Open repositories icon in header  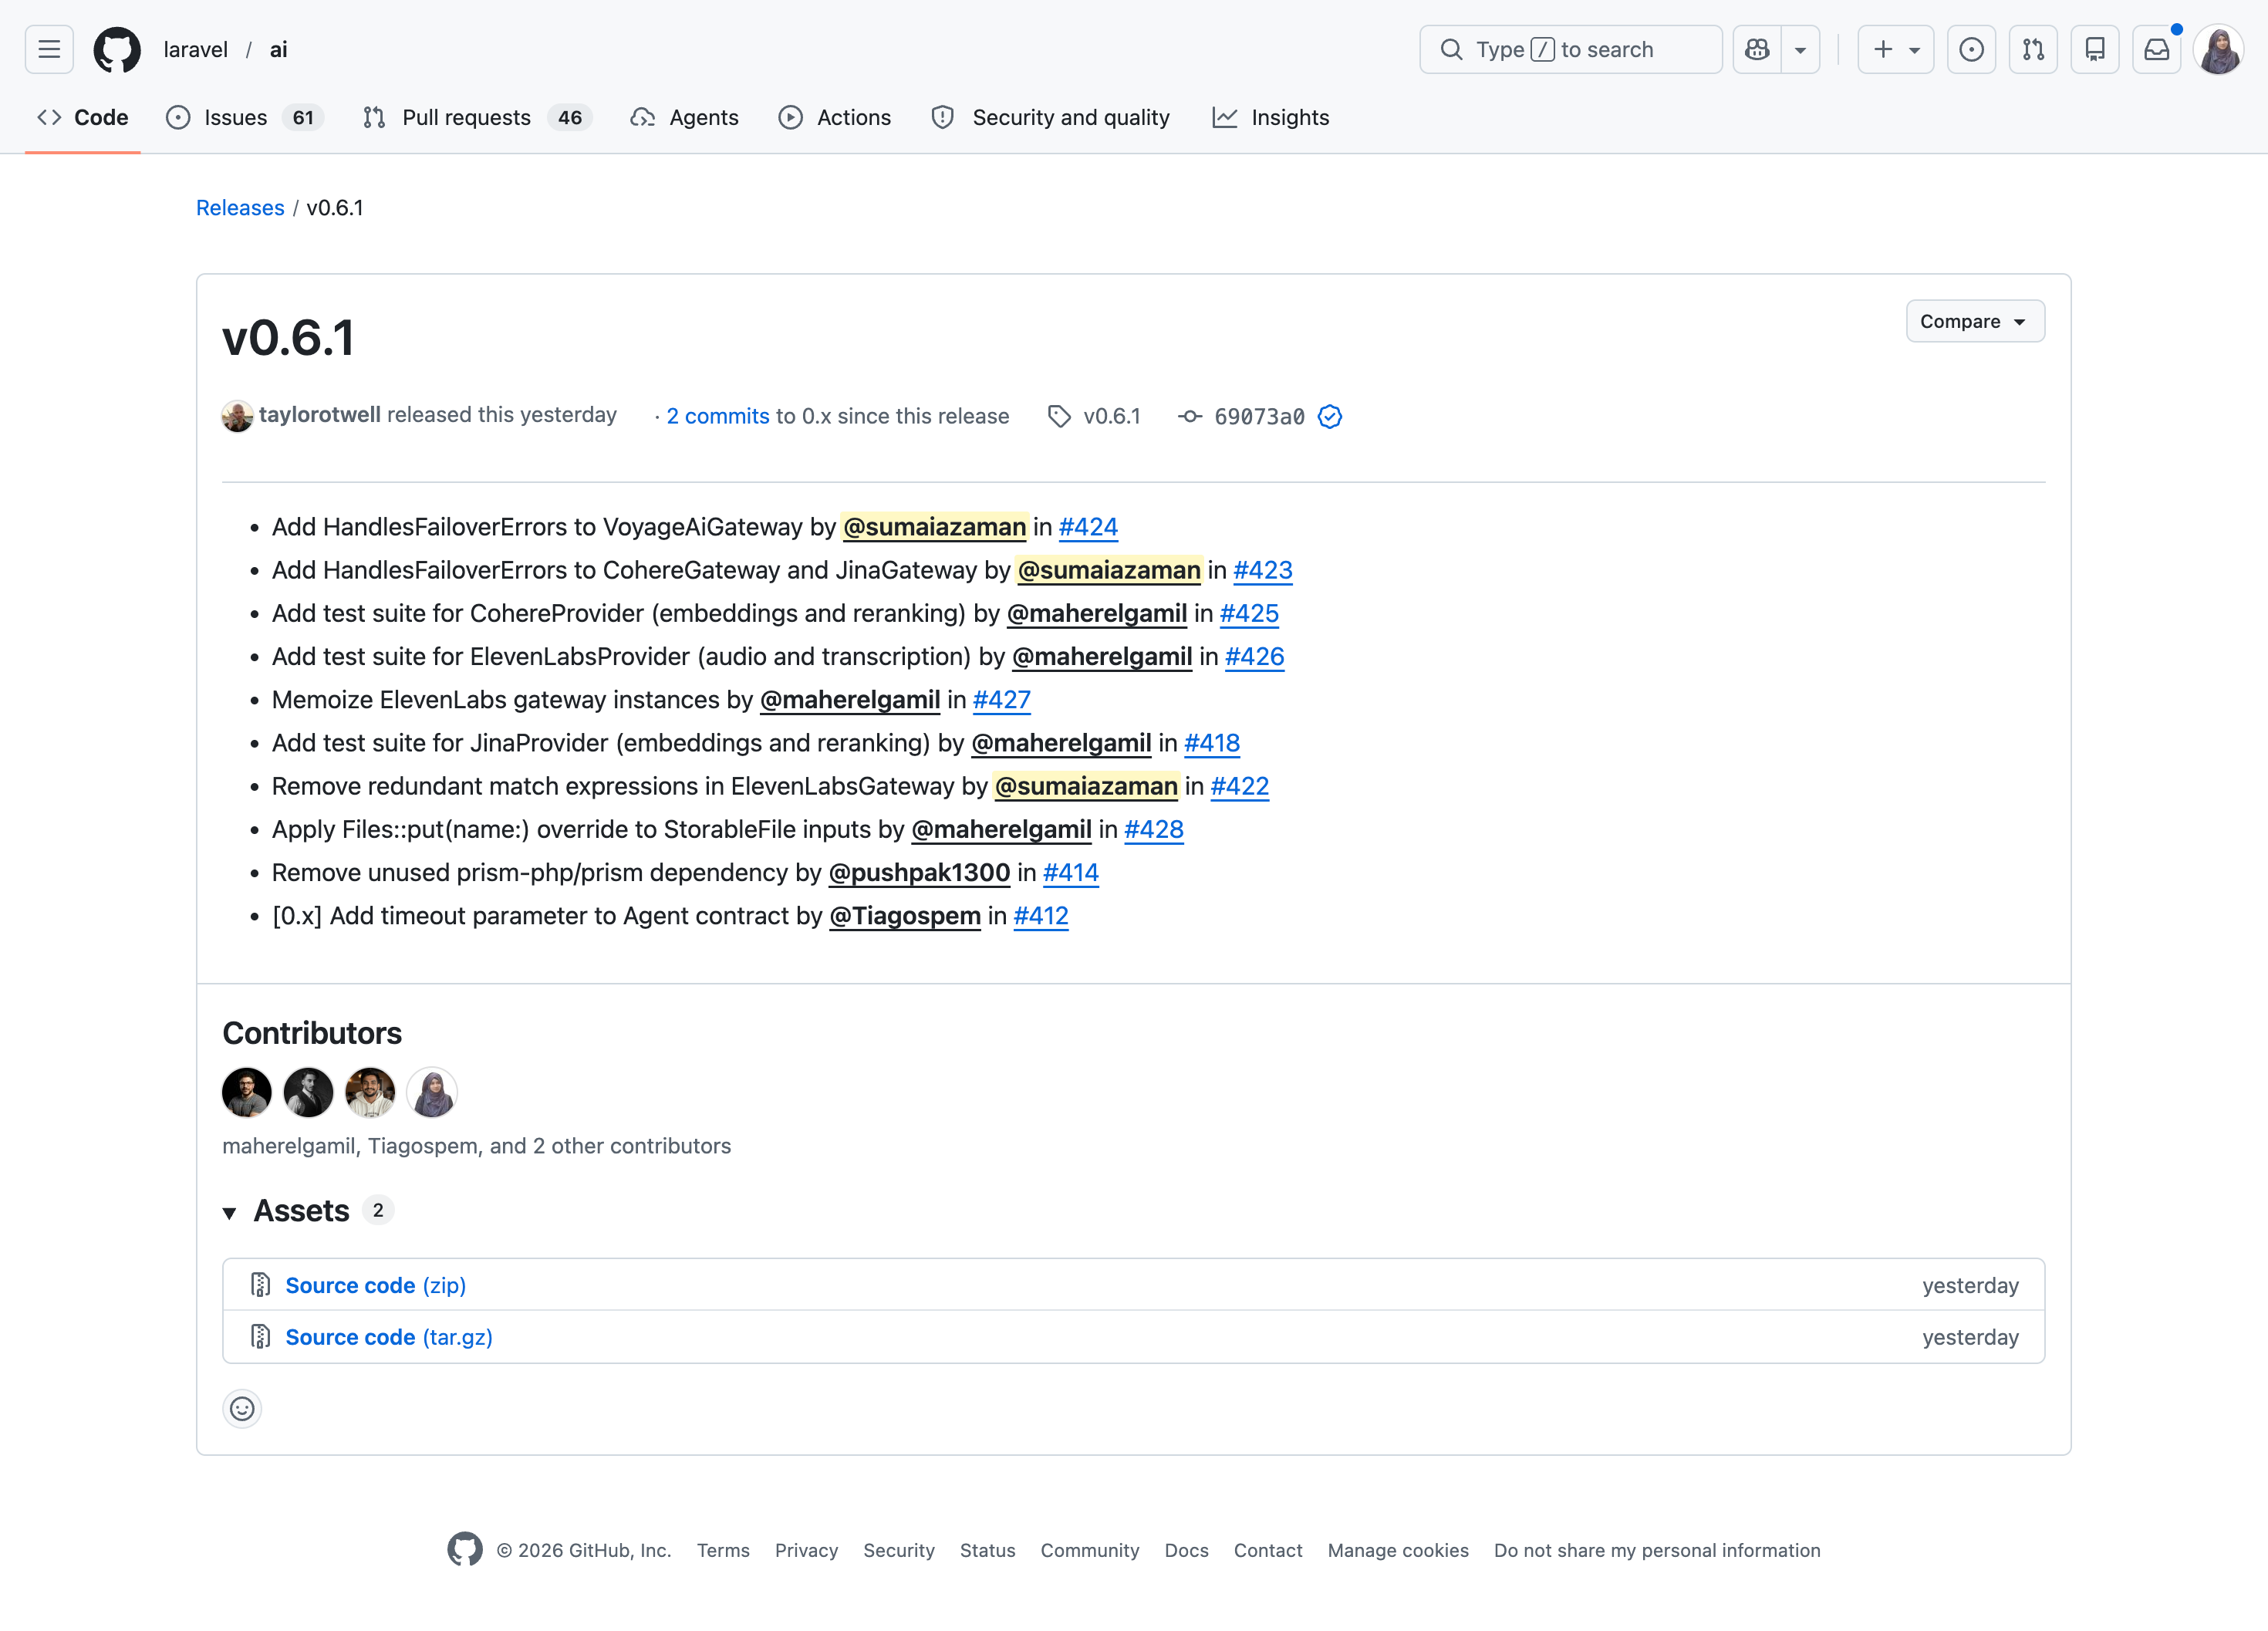[2095, 49]
